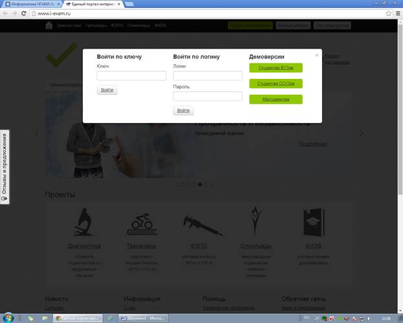This screenshot has height=323, width=403.
Task: Switch to Chrome taskbar button
Action: click(x=78, y=318)
